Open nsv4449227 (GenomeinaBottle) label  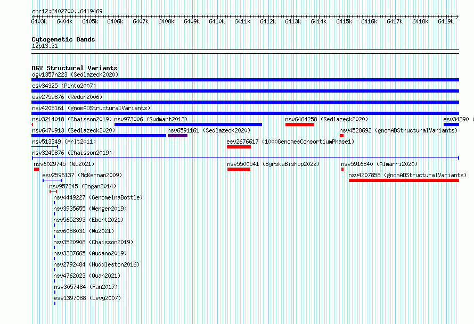coord(98,197)
